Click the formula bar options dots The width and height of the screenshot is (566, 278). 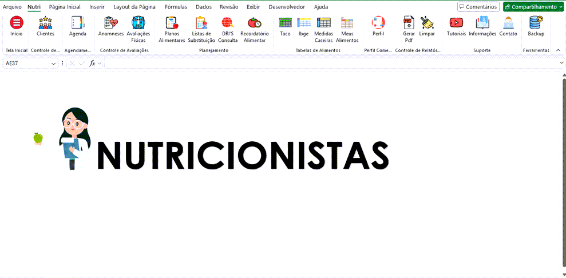[62, 63]
